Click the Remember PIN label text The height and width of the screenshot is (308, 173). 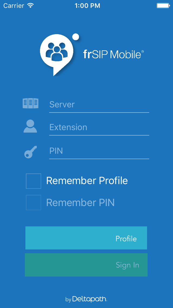(80, 203)
